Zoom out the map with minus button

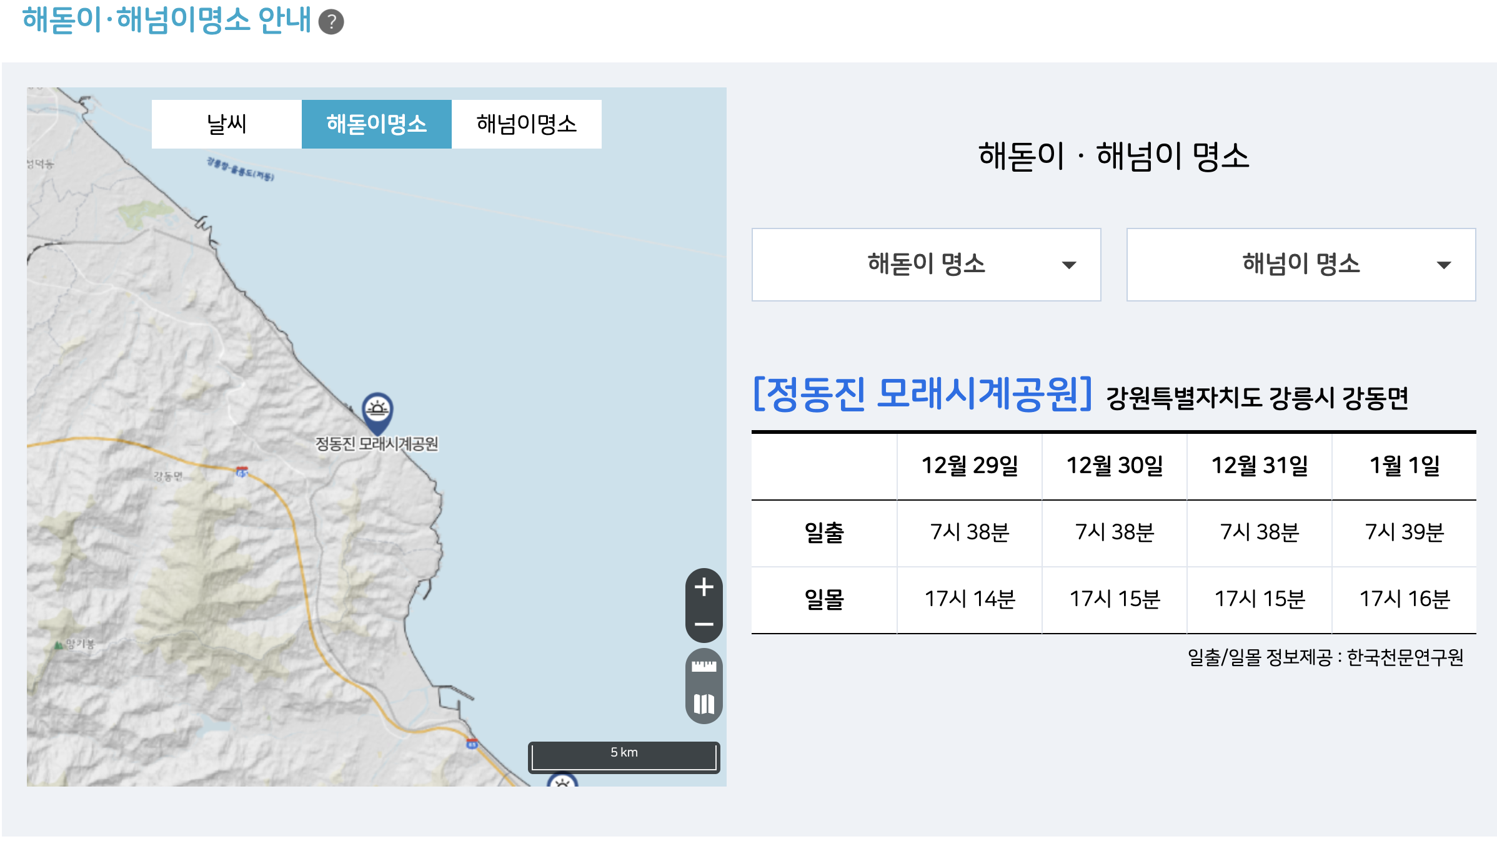(x=704, y=624)
